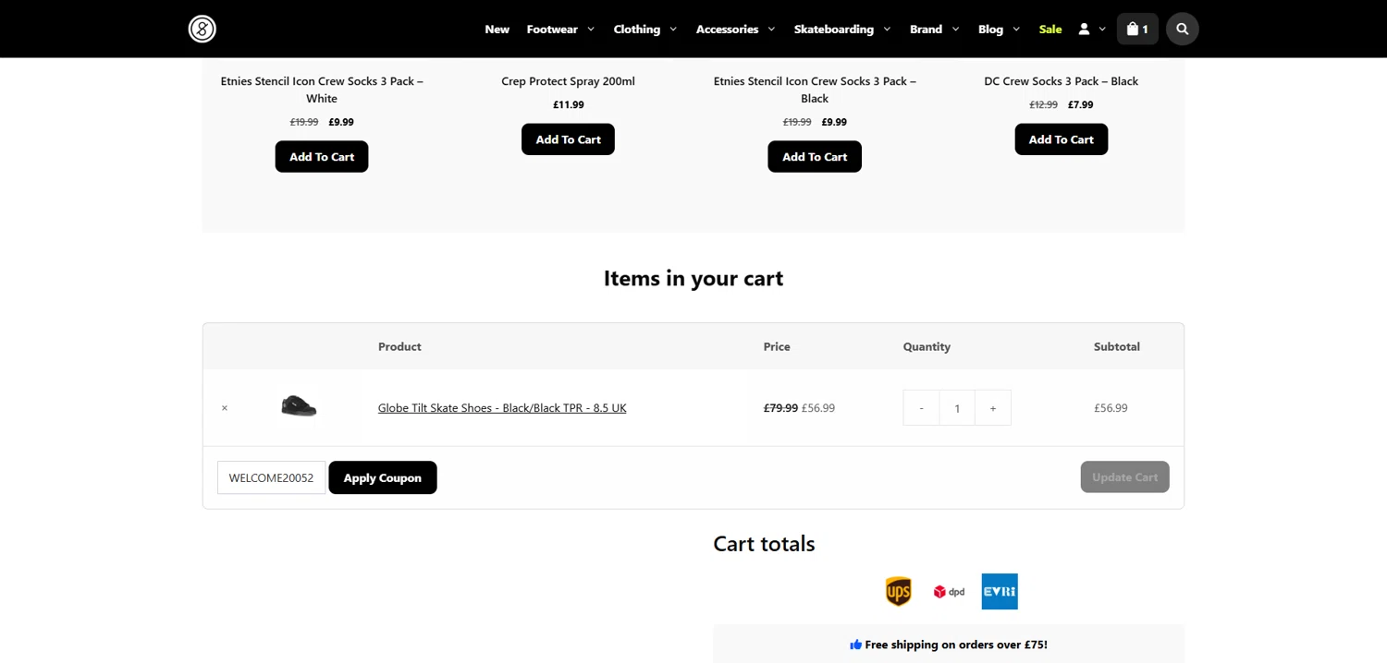Image resolution: width=1387 pixels, height=663 pixels.
Task: Open DC Crew Socks 3 Pack – Black title
Action: click(1062, 81)
